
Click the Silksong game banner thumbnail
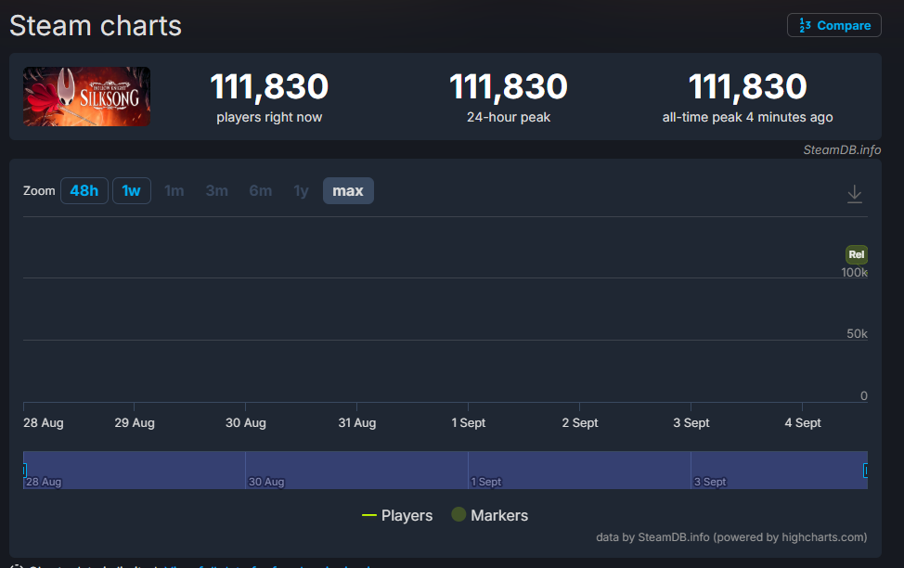86,97
